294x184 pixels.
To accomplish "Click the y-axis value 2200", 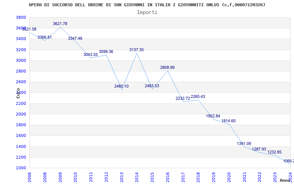I will [21, 104].
